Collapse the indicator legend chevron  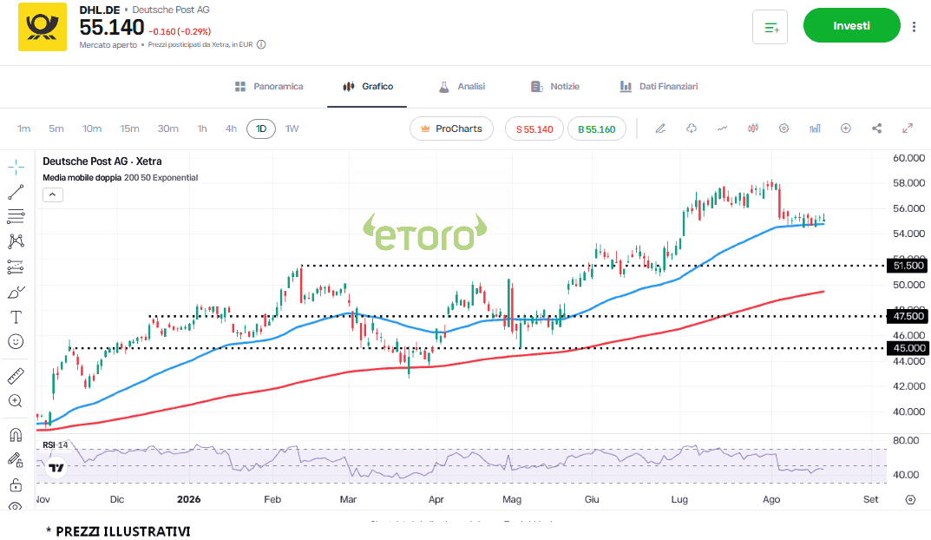(53, 194)
